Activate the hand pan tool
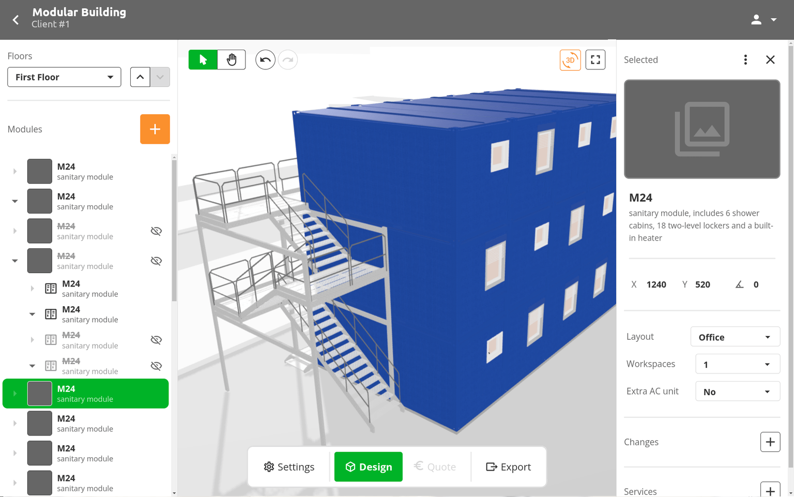Image resolution: width=794 pixels, height=497 pixels. pos(231,59)
